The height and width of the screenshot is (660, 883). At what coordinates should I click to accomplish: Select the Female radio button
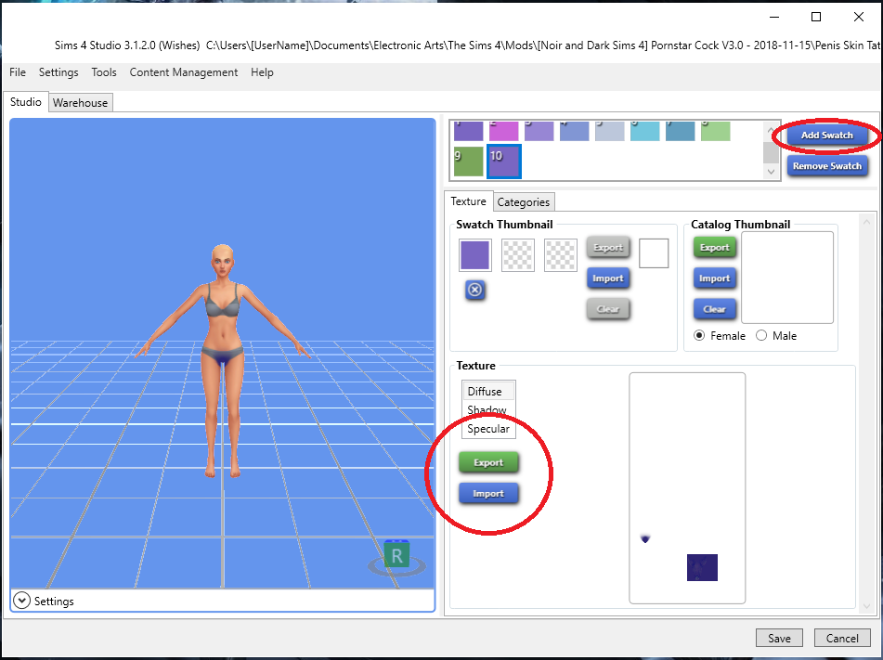[699, 336]
